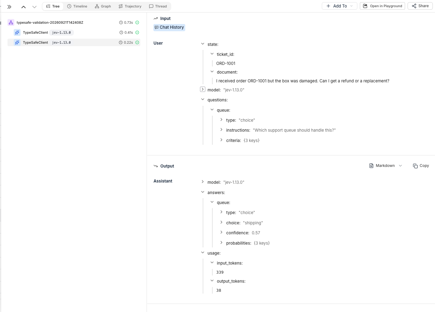Collapse the answers: node
The image size is (435, 312).
tap(203, 192)
